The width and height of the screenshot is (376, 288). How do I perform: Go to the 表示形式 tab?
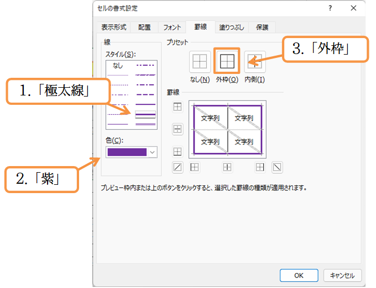(113, 27)
